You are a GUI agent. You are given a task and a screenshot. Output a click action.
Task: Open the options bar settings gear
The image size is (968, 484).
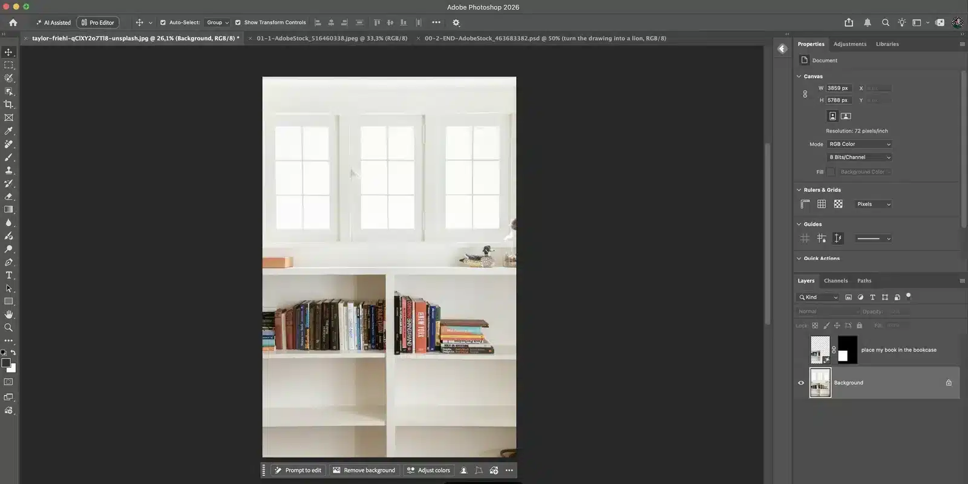456,22
